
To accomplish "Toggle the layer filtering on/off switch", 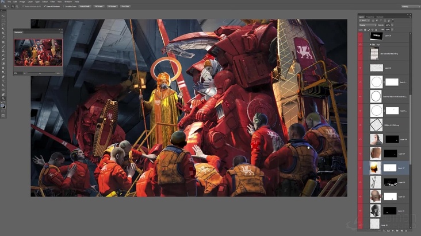I will [x=393, y=20].
